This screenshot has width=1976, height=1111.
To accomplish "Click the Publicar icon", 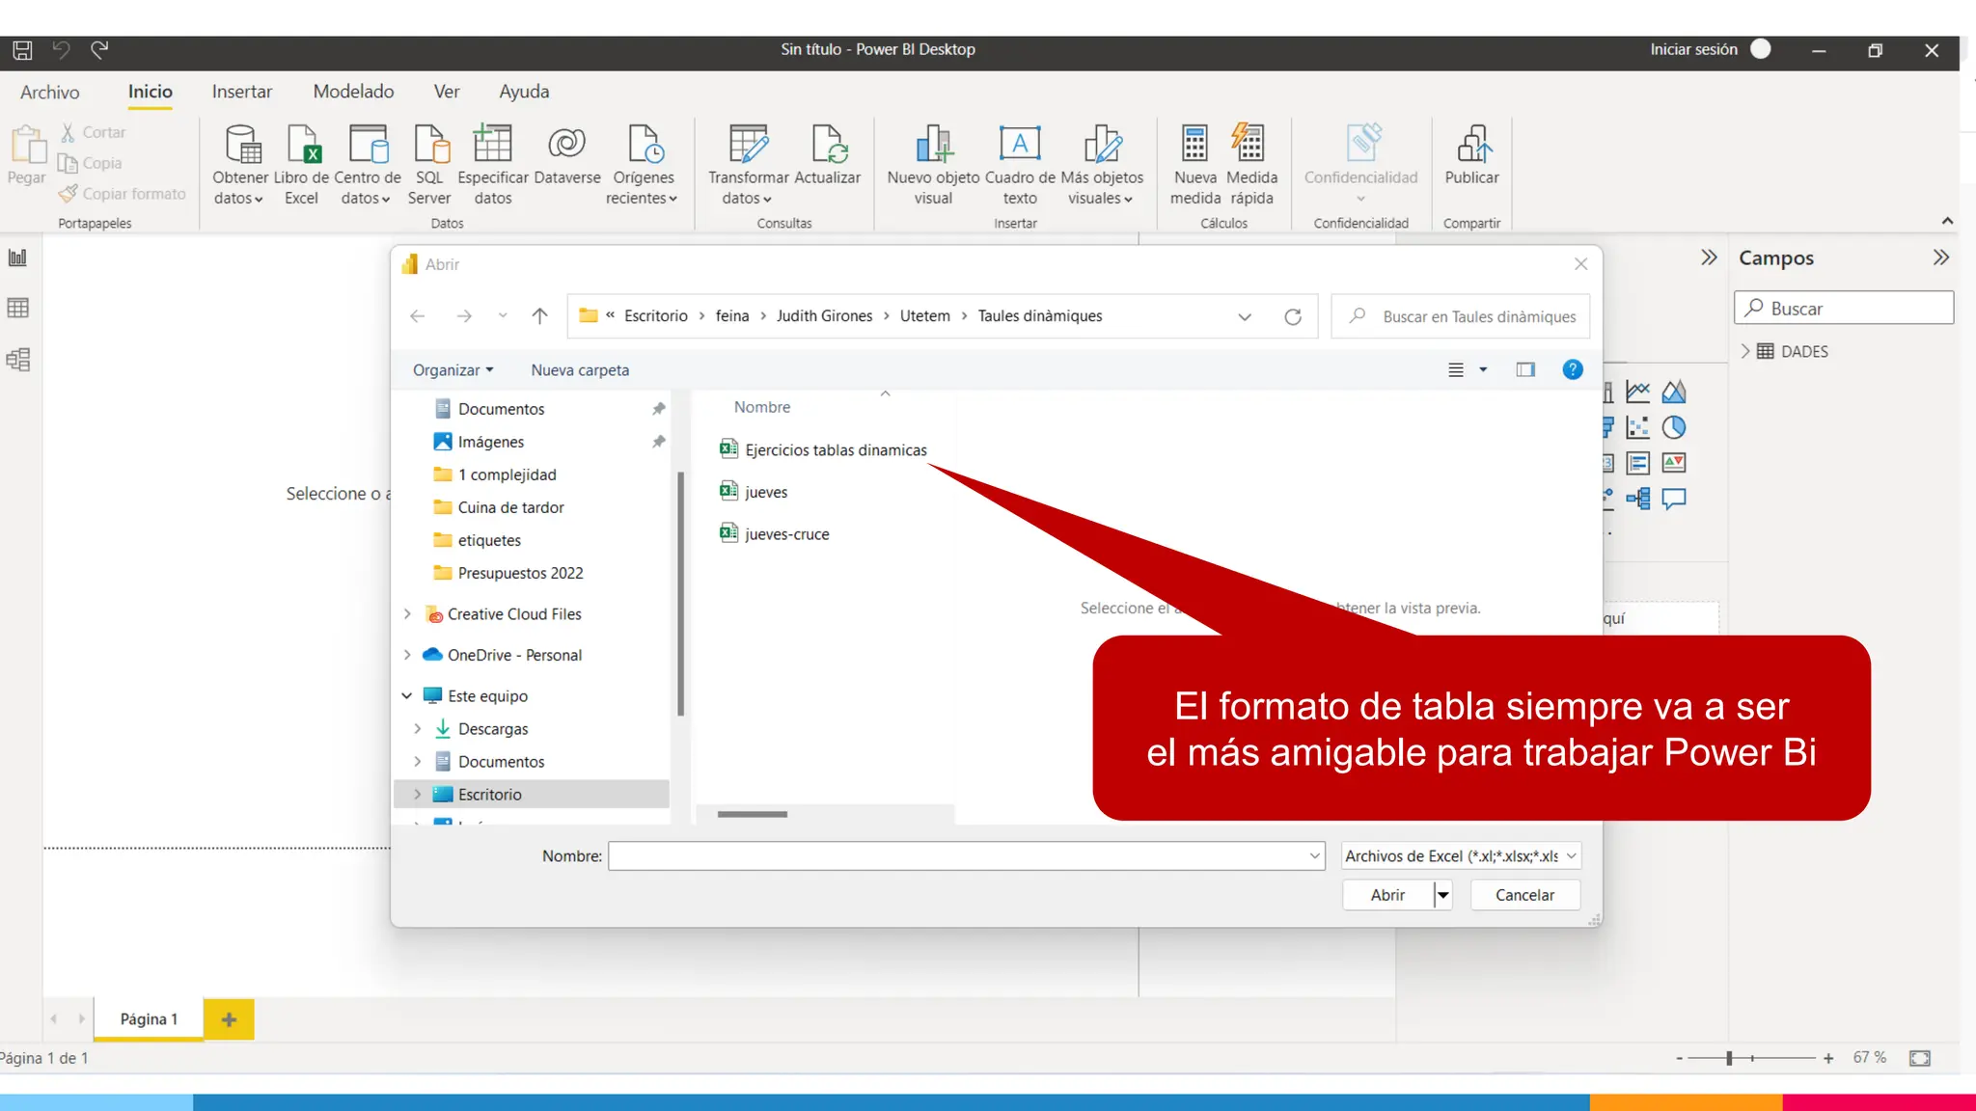I will (x=1472, y=144).
